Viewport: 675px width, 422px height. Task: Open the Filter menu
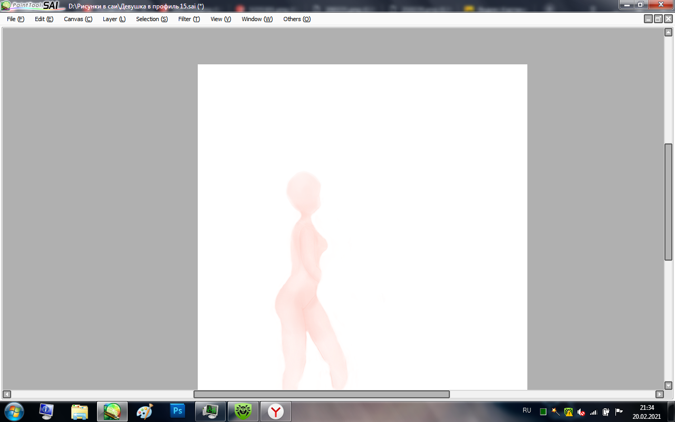189,19
